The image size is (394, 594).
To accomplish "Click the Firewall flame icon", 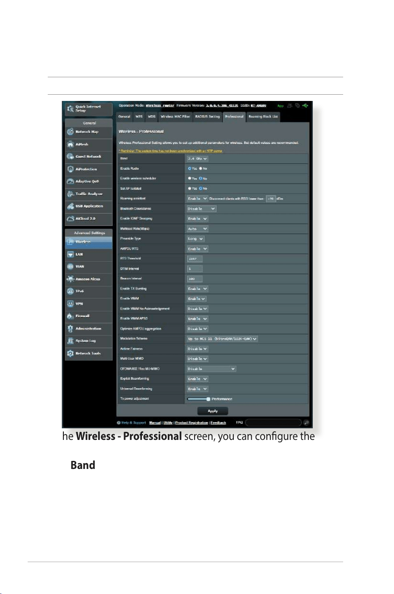I will coord(70,316).
